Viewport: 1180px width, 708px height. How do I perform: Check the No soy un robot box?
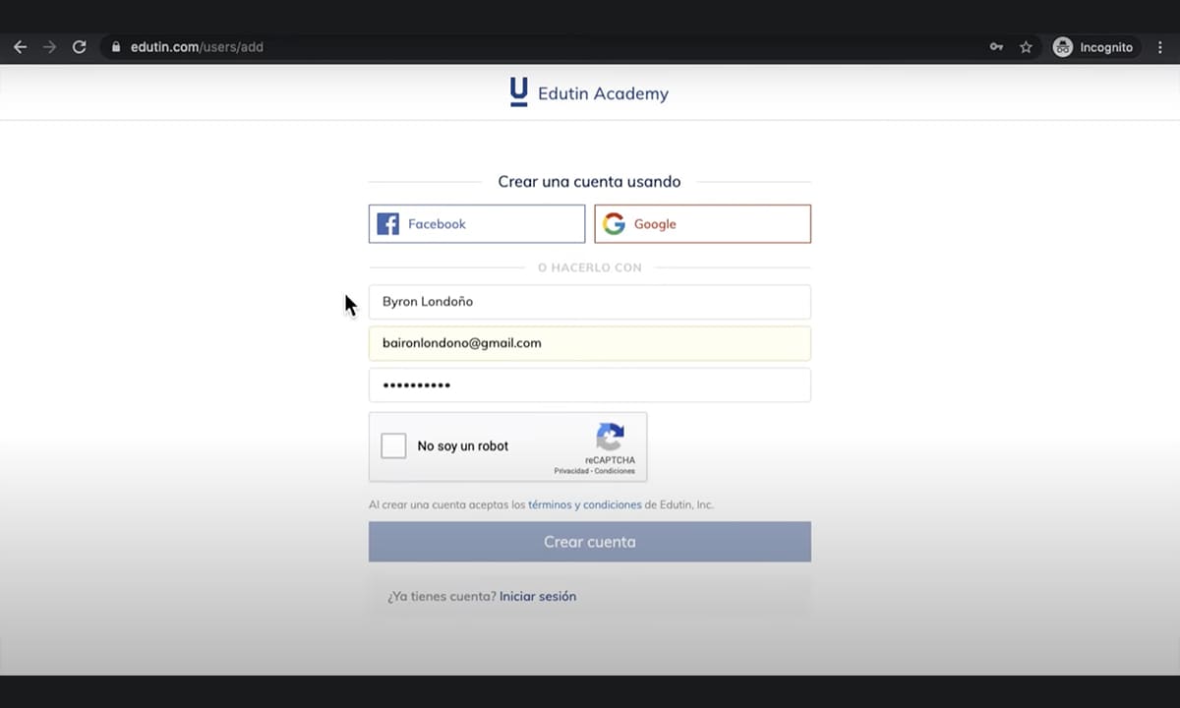pos(393,445)
